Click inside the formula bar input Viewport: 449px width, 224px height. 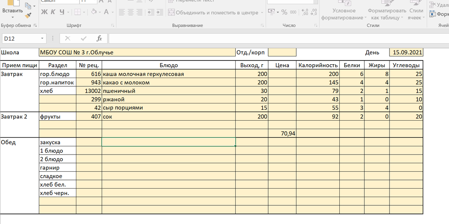coord(279,38)
